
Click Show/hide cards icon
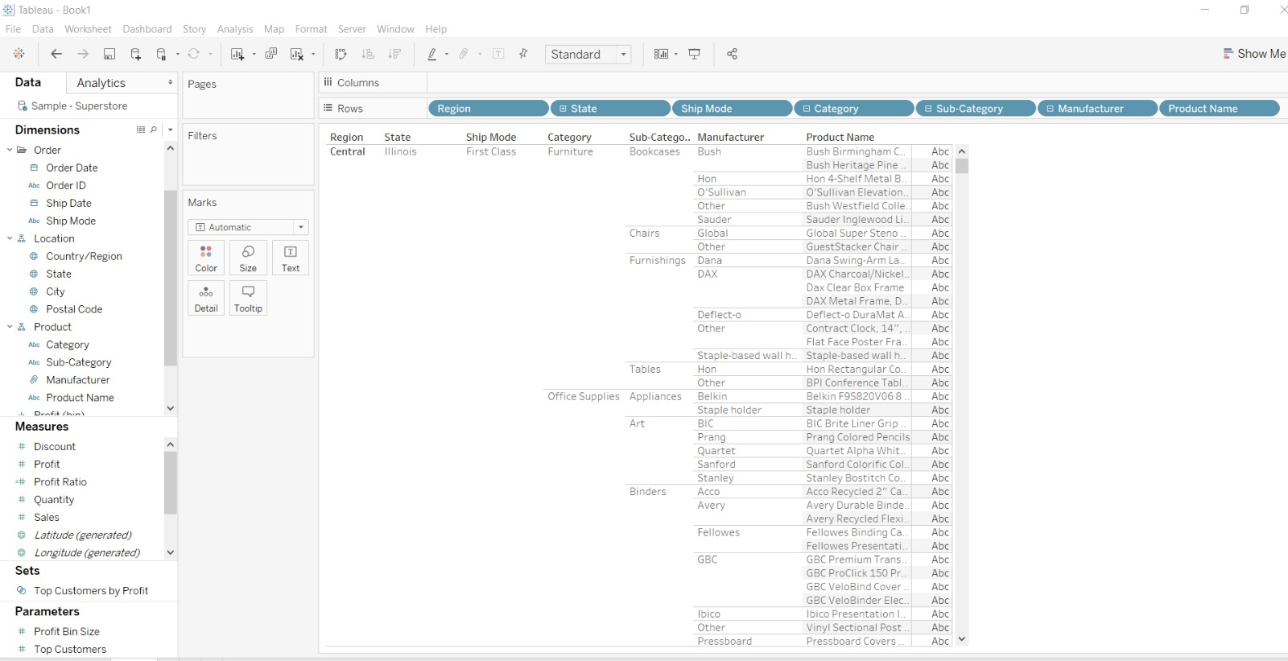[661, 54]
